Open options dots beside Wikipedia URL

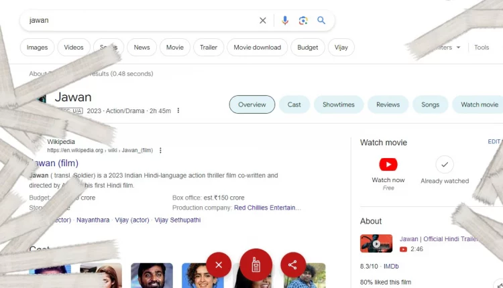click(160, 150)
